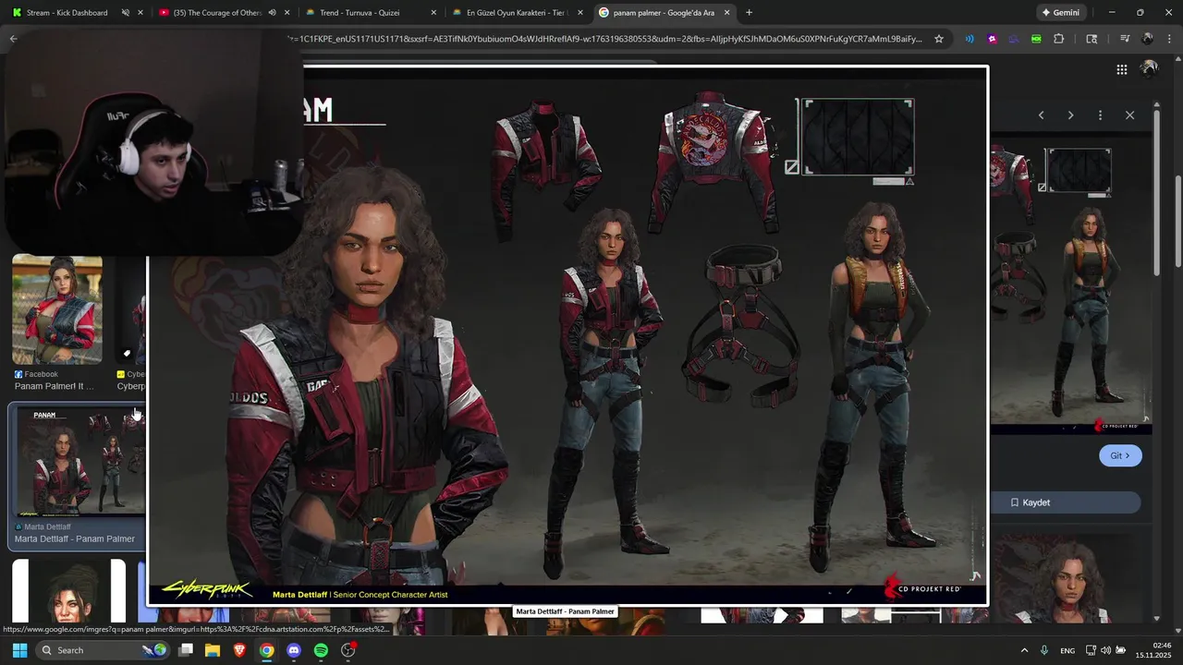Viewport: 1183px width, 665px height.
Task: Open the three-dot menu in image preview panel
Action: point(1100,115)
